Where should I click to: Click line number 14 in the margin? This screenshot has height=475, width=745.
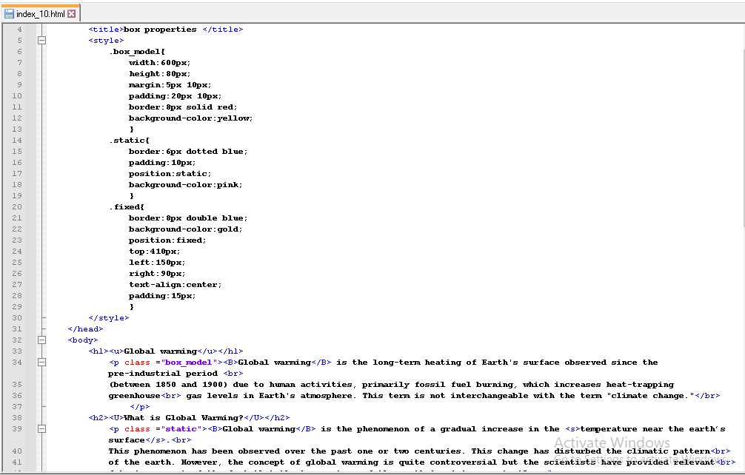point(17,141)
